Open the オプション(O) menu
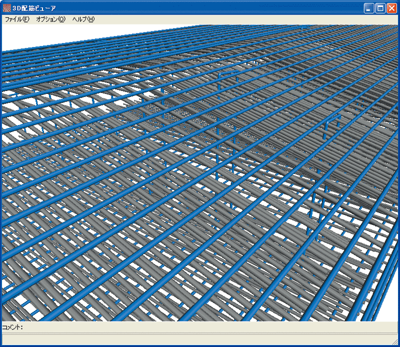The image size is (400, 347). pos(51,19)
